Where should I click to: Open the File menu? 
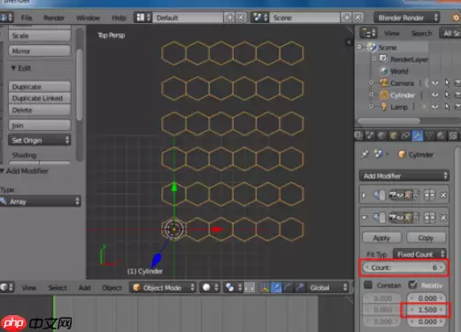pyautogui.click(x=27, y=18)
